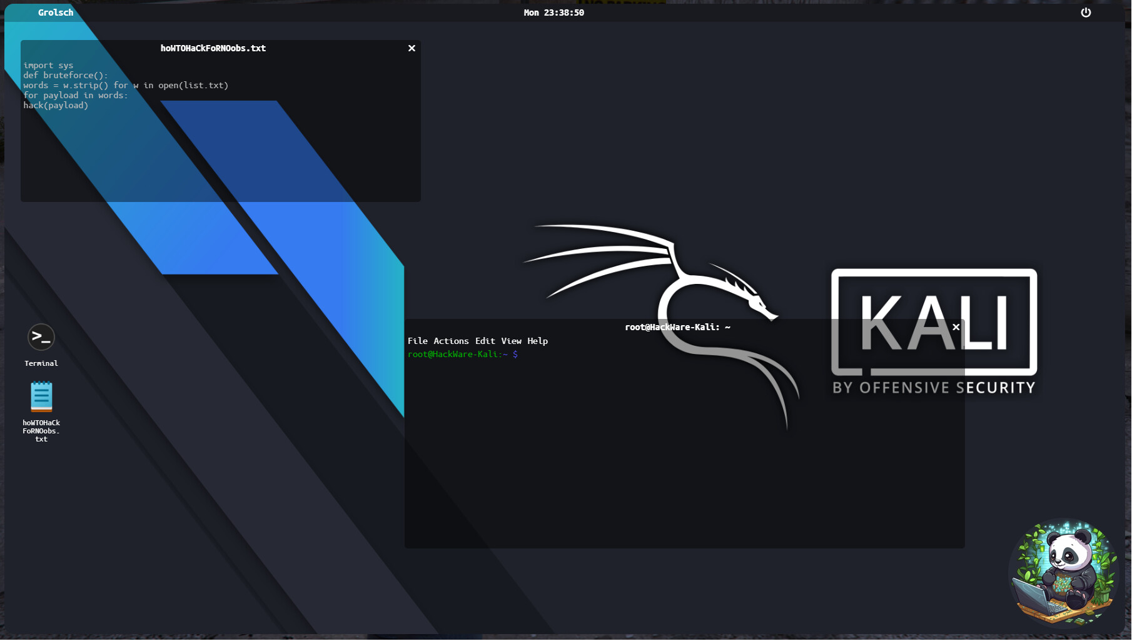Image resolution: width=1132 pixels, height=641 pixels.
Task: Open the Help menu in the terminal
Action: coord(537,341)
